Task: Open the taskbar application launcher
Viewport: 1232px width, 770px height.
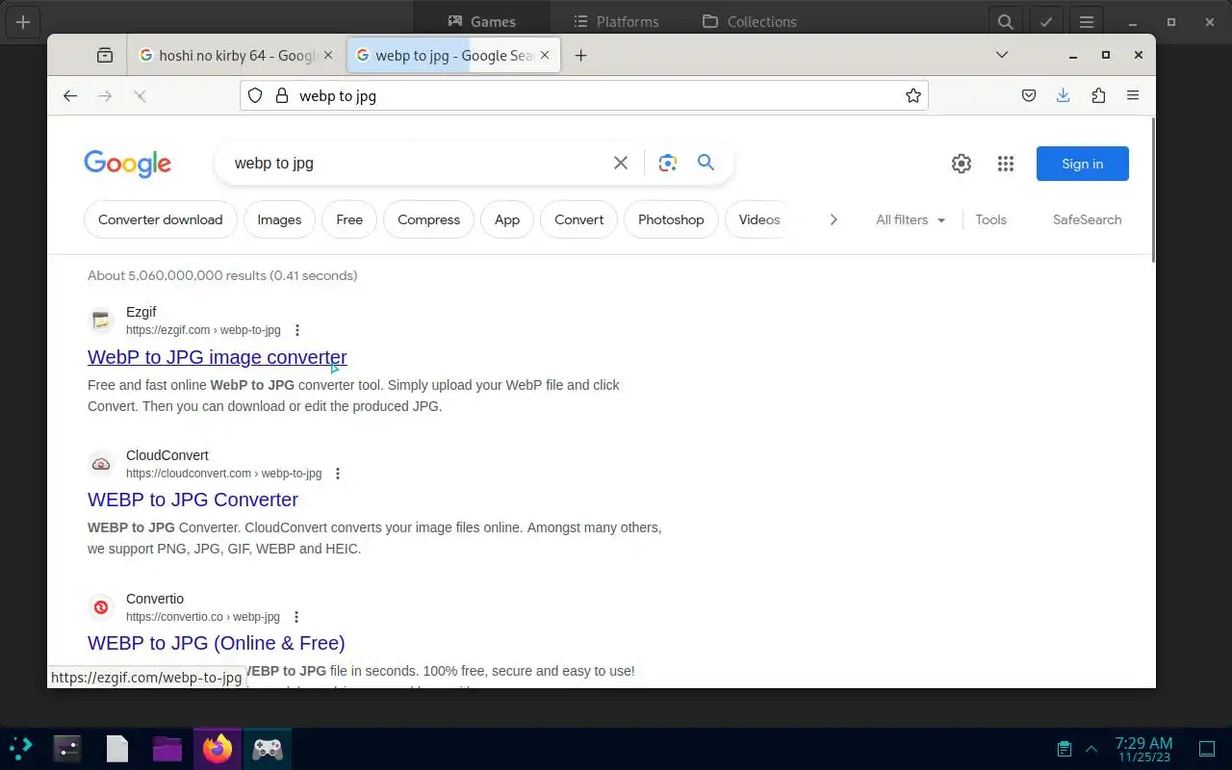Action: 20,748
